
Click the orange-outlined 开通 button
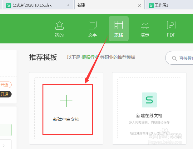click(x=5, y=85)
